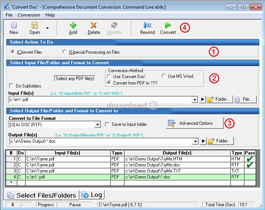Viewport: 265px width, 210px height.
Task: Open the Input File(s) dropdown list
Action: 195,100
